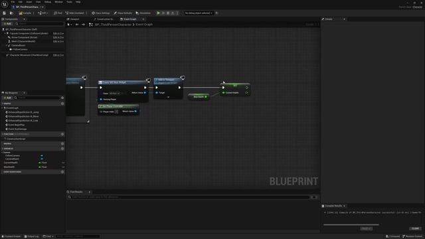Toggle Hide Unrelated nodes
The width and height of the screenshot is (425, 239).
tap(74, 13)
